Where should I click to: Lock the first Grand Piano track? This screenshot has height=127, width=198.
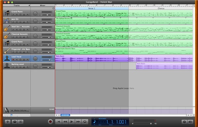[x=24, y=15]
